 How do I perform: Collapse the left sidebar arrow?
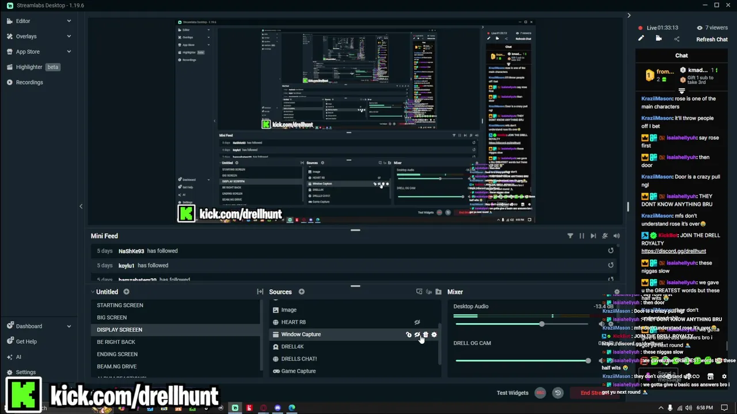[81, 206]
